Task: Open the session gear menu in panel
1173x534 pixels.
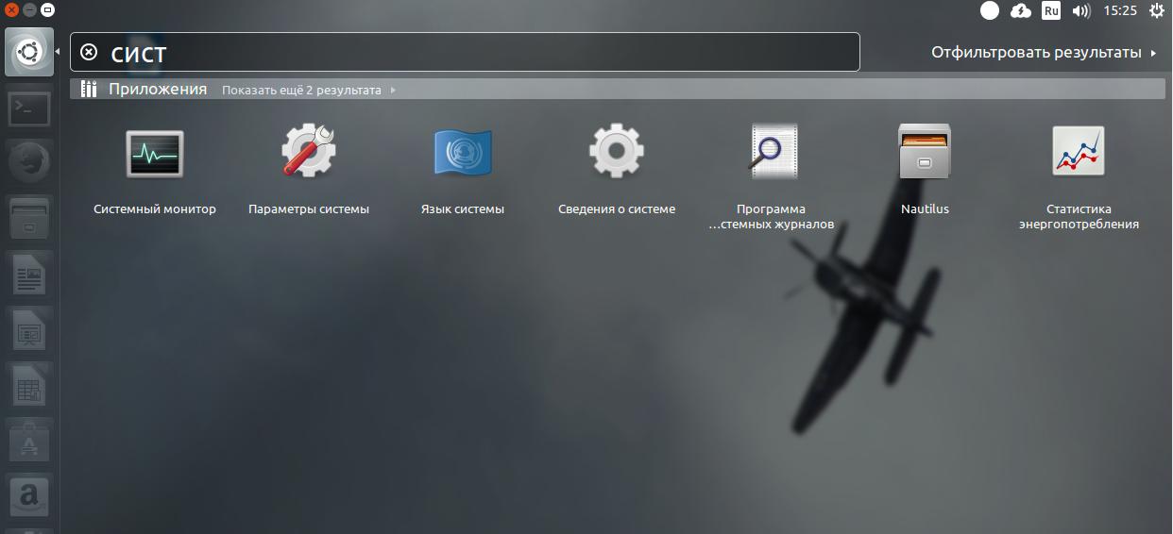Action: tap(1157, 11)
